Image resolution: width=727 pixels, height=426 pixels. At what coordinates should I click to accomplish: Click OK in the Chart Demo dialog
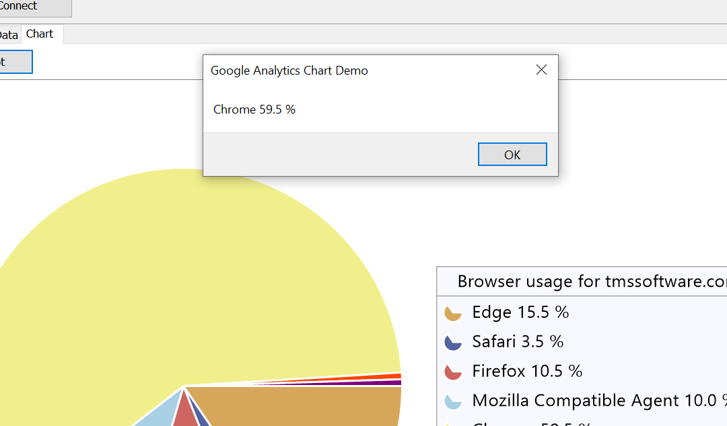(x=512, y=154)
